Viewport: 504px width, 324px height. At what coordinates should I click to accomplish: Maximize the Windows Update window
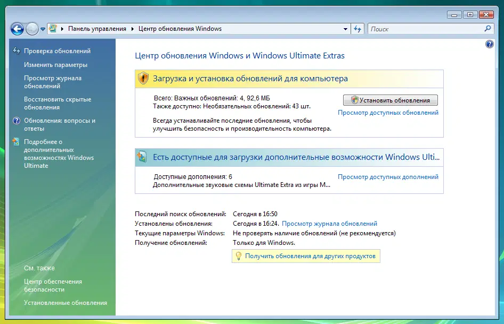click(470, 15)
